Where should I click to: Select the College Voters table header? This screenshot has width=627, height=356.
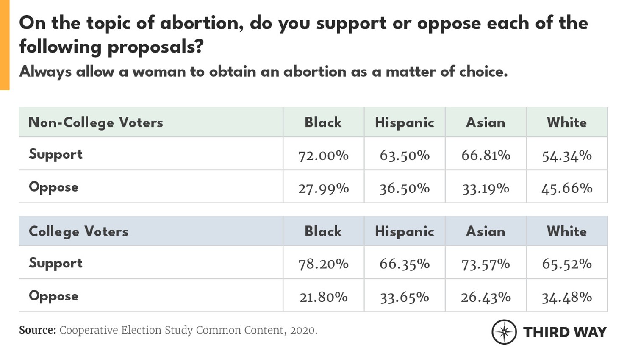(78, 231)
